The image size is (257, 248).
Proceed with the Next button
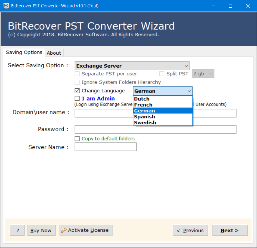click(230, 230)
